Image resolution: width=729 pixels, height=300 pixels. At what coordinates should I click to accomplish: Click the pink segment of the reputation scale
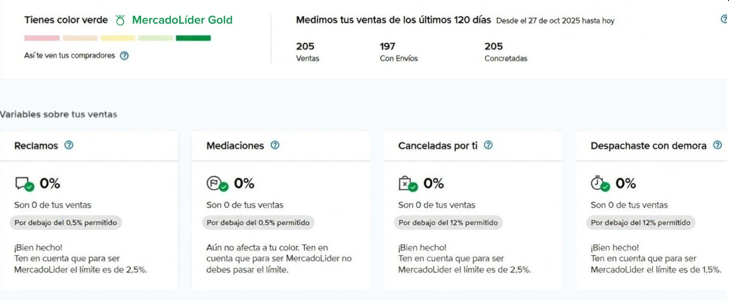[42, 37]
